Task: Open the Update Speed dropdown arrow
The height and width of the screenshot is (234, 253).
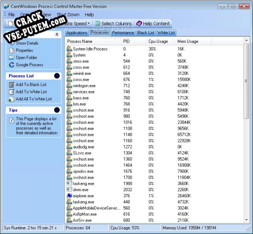Action: tap(89, 24)
